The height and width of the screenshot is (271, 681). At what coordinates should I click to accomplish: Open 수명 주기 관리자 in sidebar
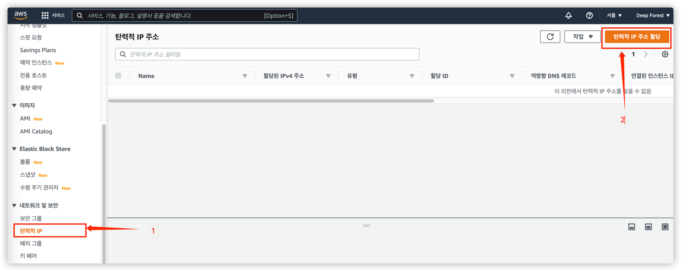point(39,188)
